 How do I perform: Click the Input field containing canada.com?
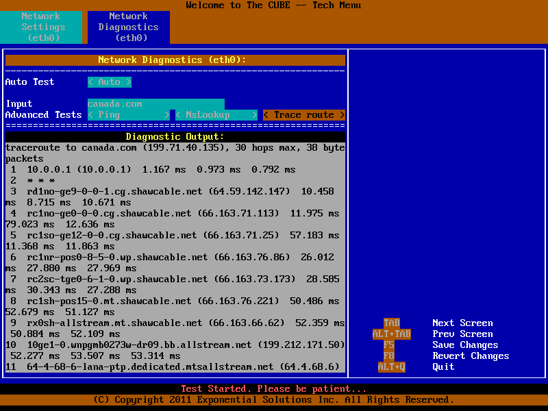[x=156, y=104]
